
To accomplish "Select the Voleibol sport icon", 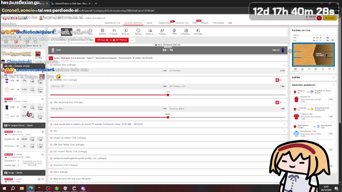I will (102, 32).
